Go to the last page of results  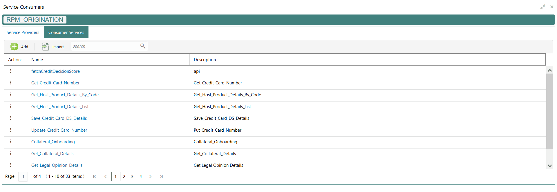[x=161, y=176]
